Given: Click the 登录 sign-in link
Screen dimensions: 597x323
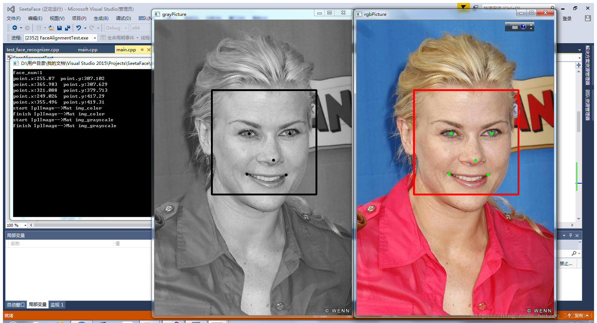Looking at the screenshot, I should (567, 18).
